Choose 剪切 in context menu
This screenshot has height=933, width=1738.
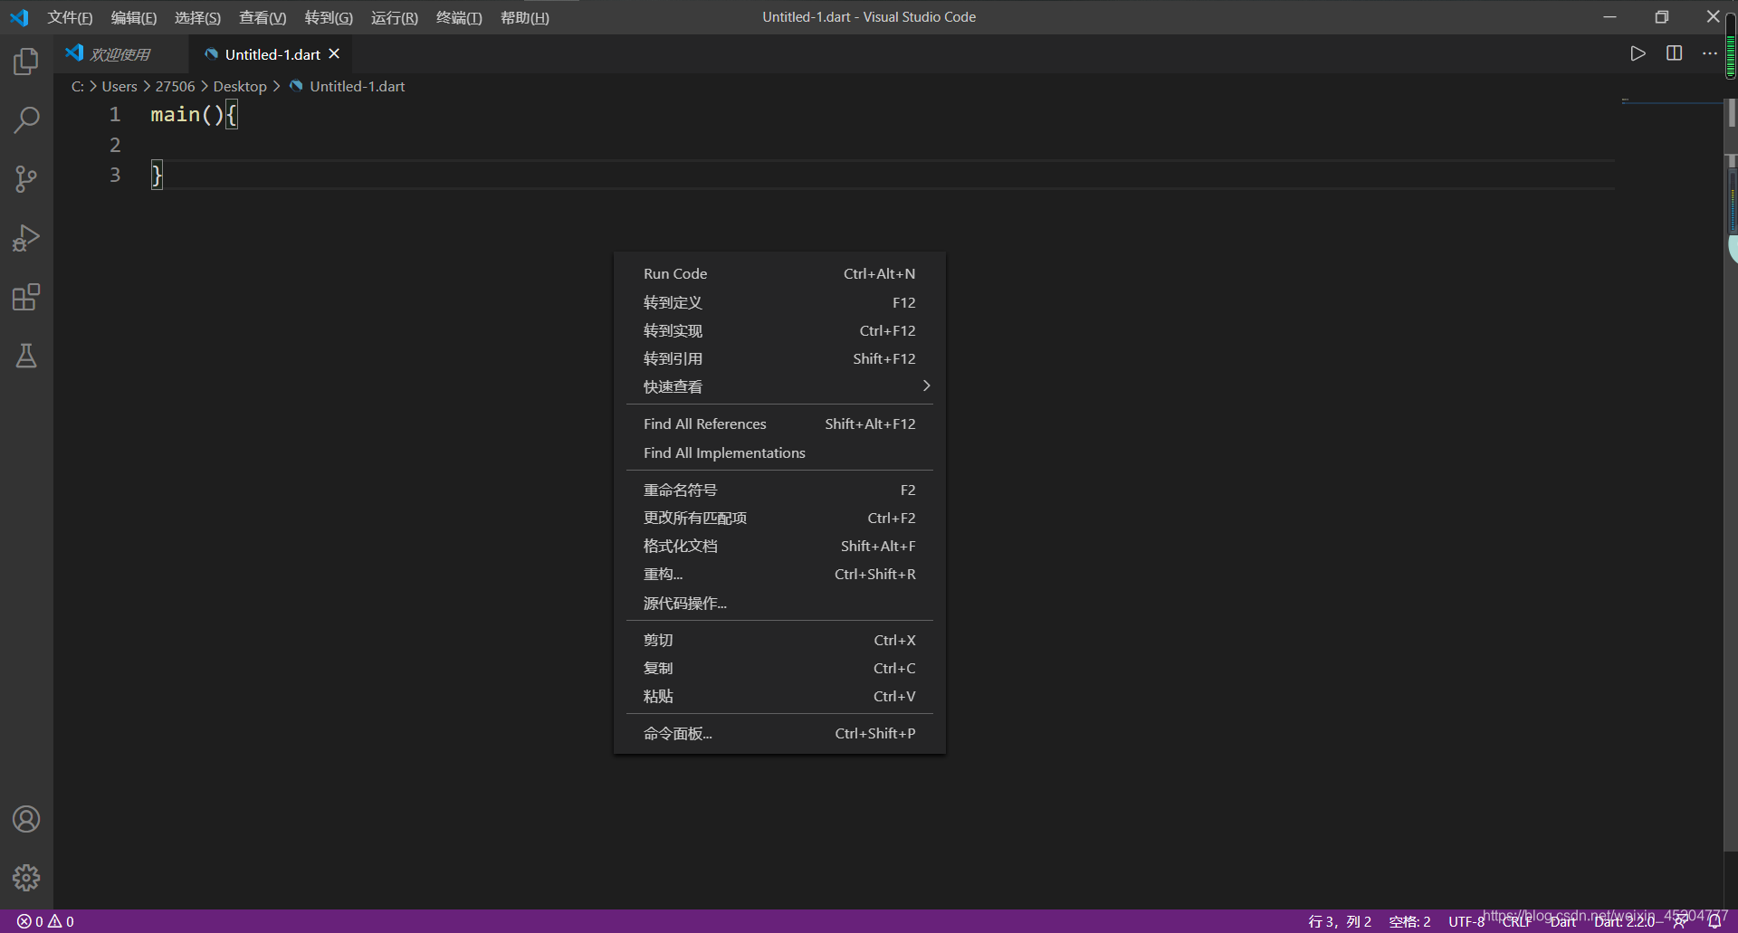(779, 640)
